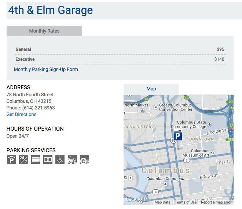This screenshot has height=209, width=242.
Task: Click the phone number (614) 221-5963
Action: pyautogui.click(x=38, y=108)
